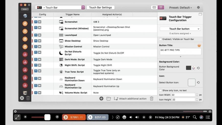The image size is (222, 125).
Task: Select the Dark Mode: Script trigger row
Action: pos(94,59)
